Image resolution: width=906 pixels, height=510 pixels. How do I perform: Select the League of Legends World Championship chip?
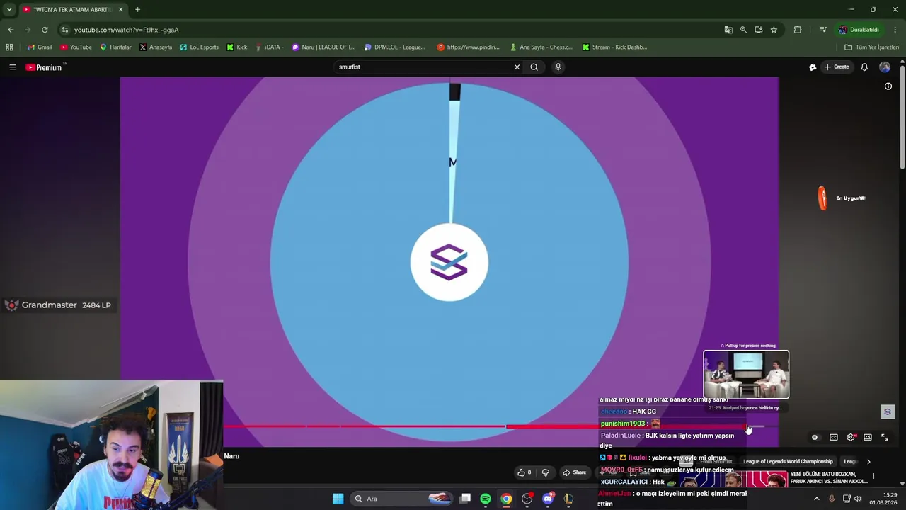(x=788, y=462)
